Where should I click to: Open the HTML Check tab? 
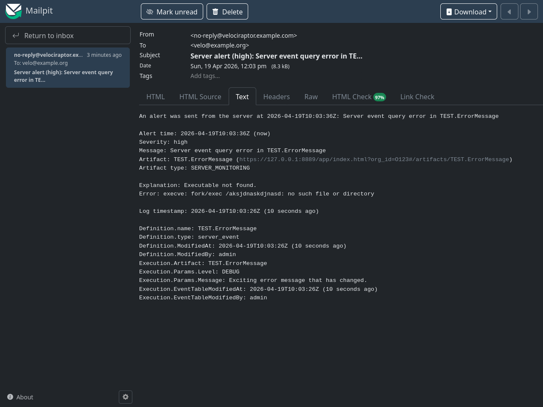click(x=359, y=97)
